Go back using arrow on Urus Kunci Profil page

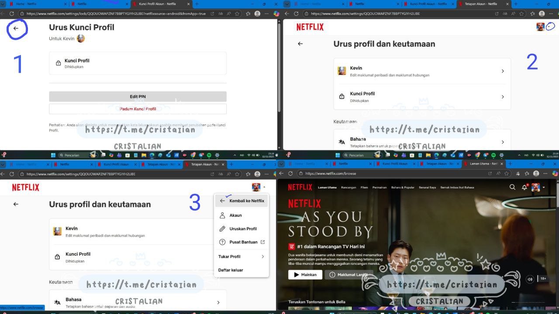pos(16,28)
